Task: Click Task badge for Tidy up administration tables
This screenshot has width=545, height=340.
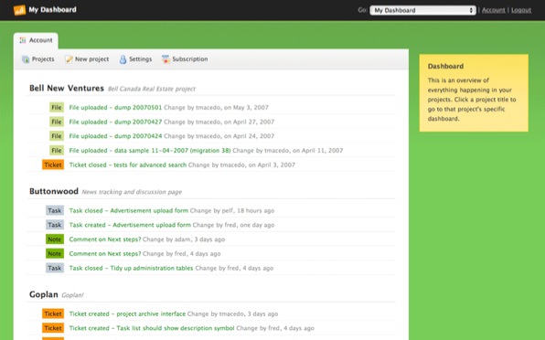Action: point(55,268)
